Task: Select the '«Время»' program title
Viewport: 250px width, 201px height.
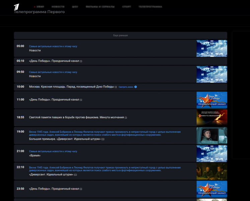Action: coord(35,155)
